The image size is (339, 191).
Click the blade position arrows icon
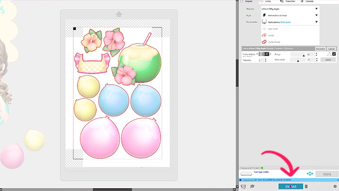(x=310, y=174)
